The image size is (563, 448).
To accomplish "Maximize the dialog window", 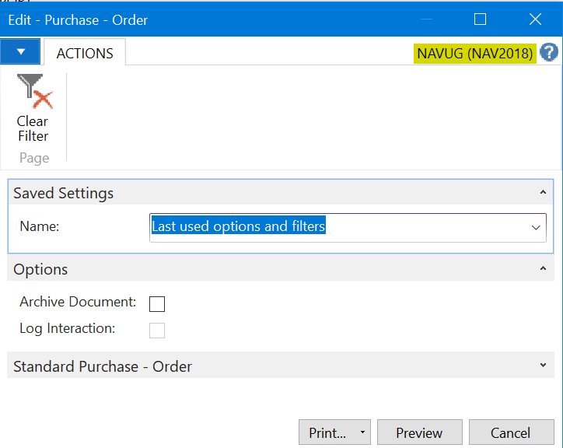I will pyautogui.click(x=480, y=19).
